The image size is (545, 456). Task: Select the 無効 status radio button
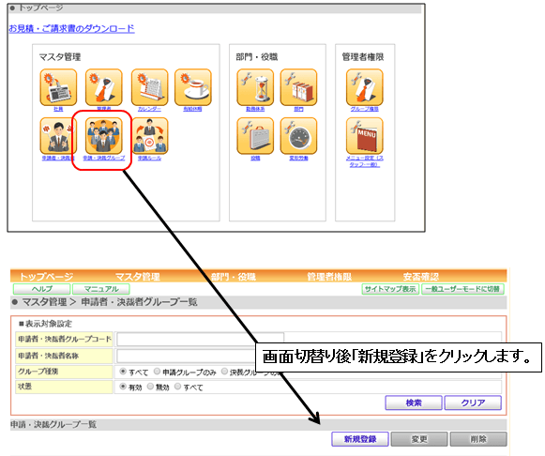tap(150, 387)
